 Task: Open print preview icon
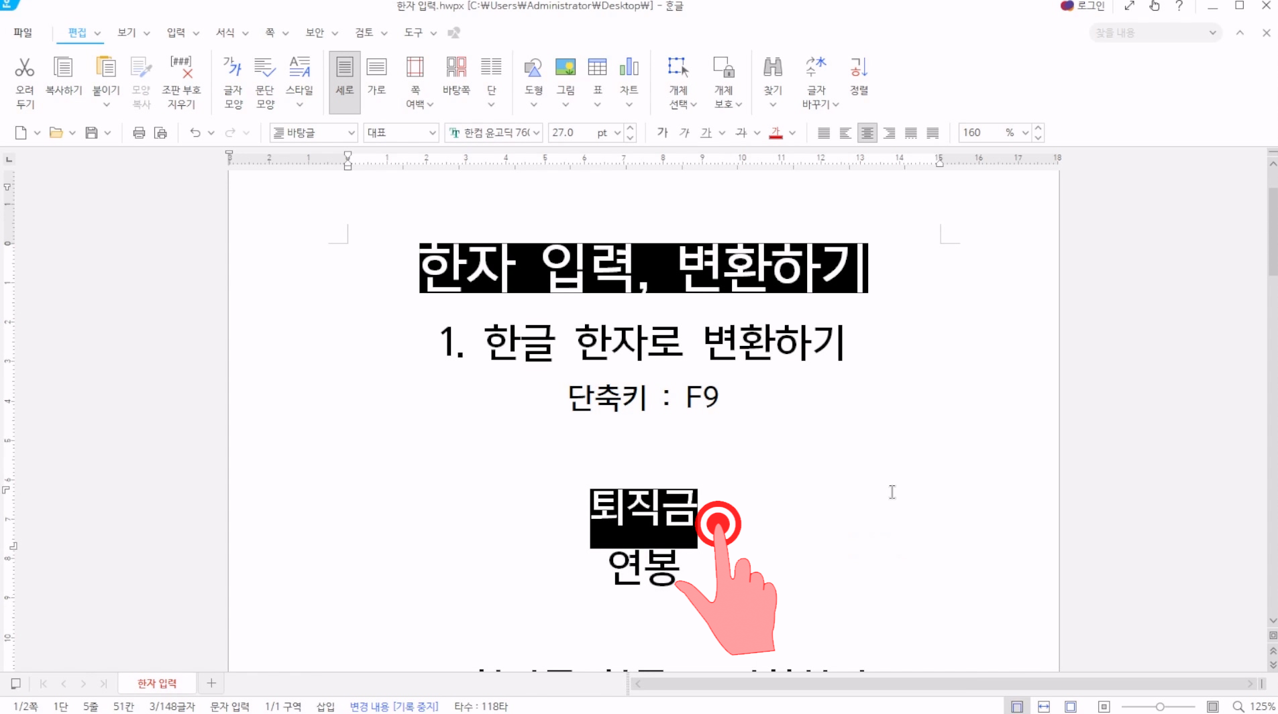[x=160, y=133]
